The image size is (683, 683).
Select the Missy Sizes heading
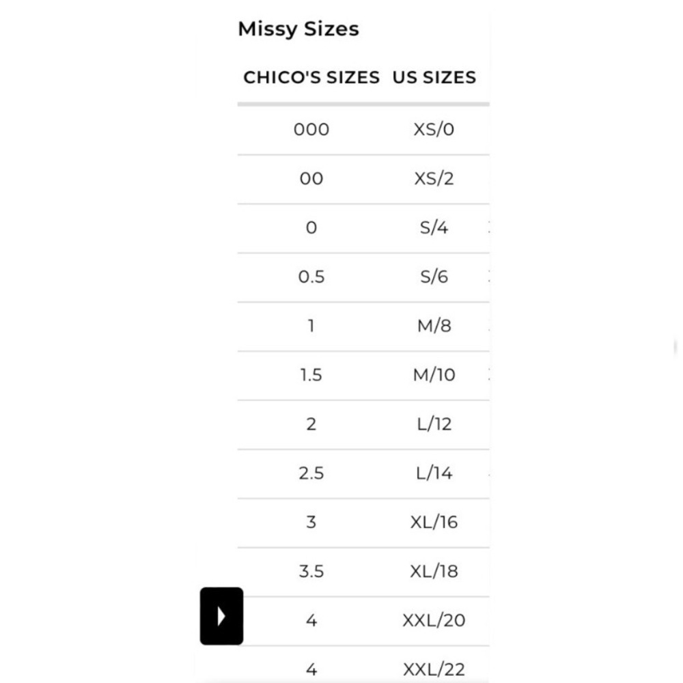298,29
